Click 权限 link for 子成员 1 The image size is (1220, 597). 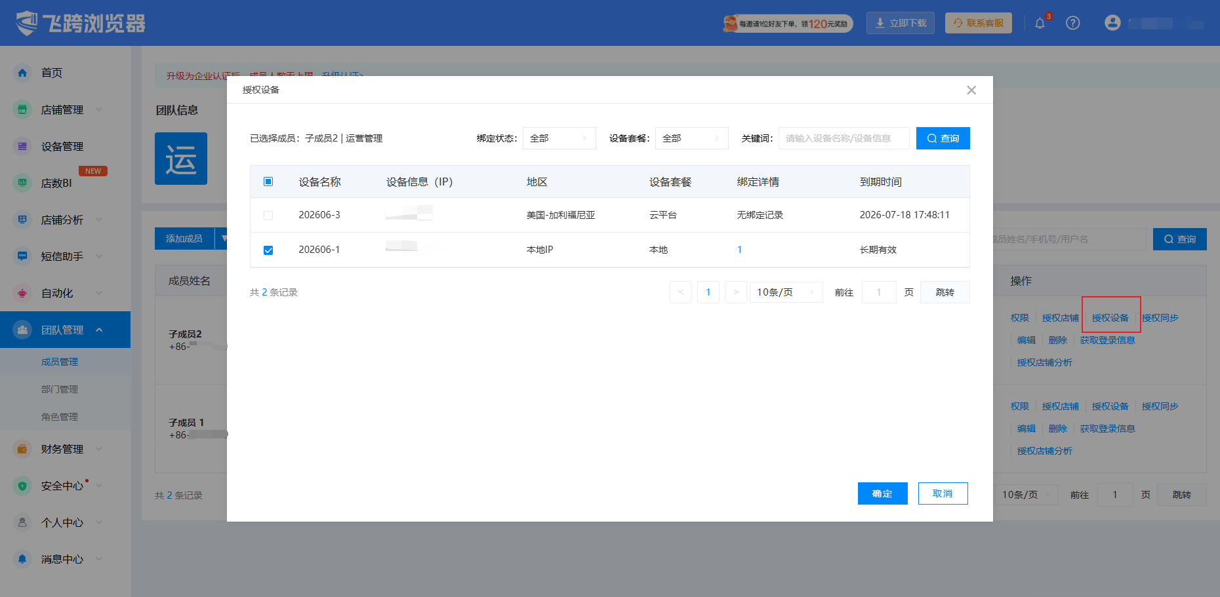point(1019,406)
